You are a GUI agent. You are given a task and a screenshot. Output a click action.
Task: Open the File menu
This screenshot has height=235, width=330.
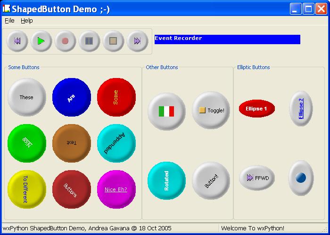coord(9,21)
